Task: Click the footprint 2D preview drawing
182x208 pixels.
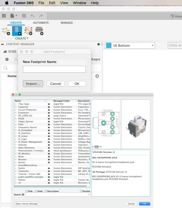Action: pyautogui.click(x=106, y=124)
